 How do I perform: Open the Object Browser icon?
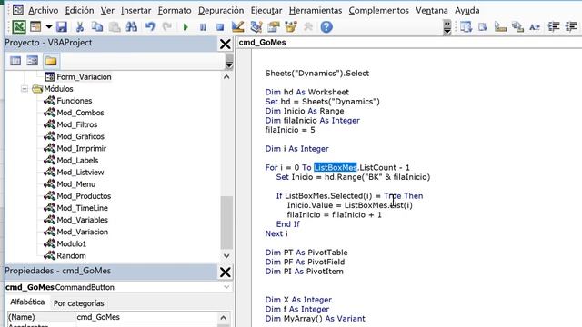[291, 27]
